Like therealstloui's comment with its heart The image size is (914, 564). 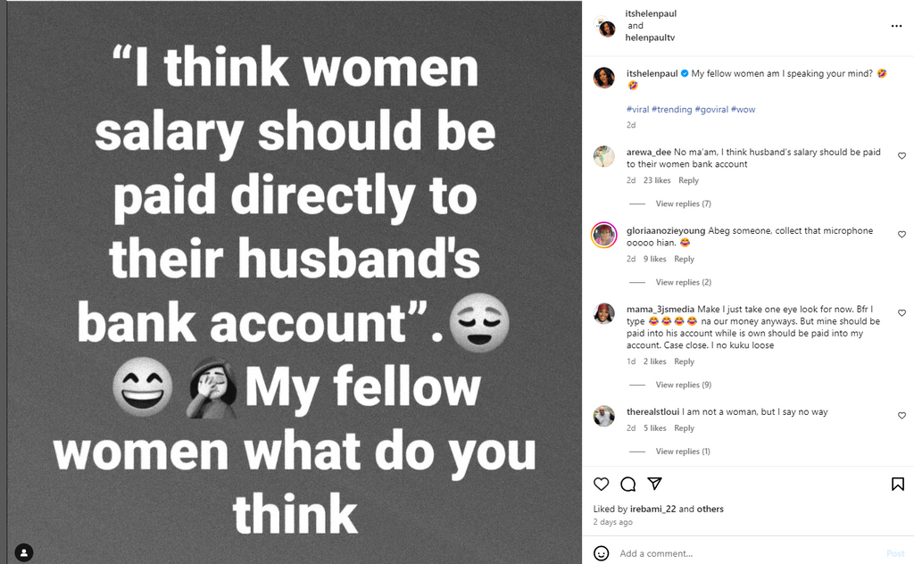pyautogui.click(x=902, y=415)
